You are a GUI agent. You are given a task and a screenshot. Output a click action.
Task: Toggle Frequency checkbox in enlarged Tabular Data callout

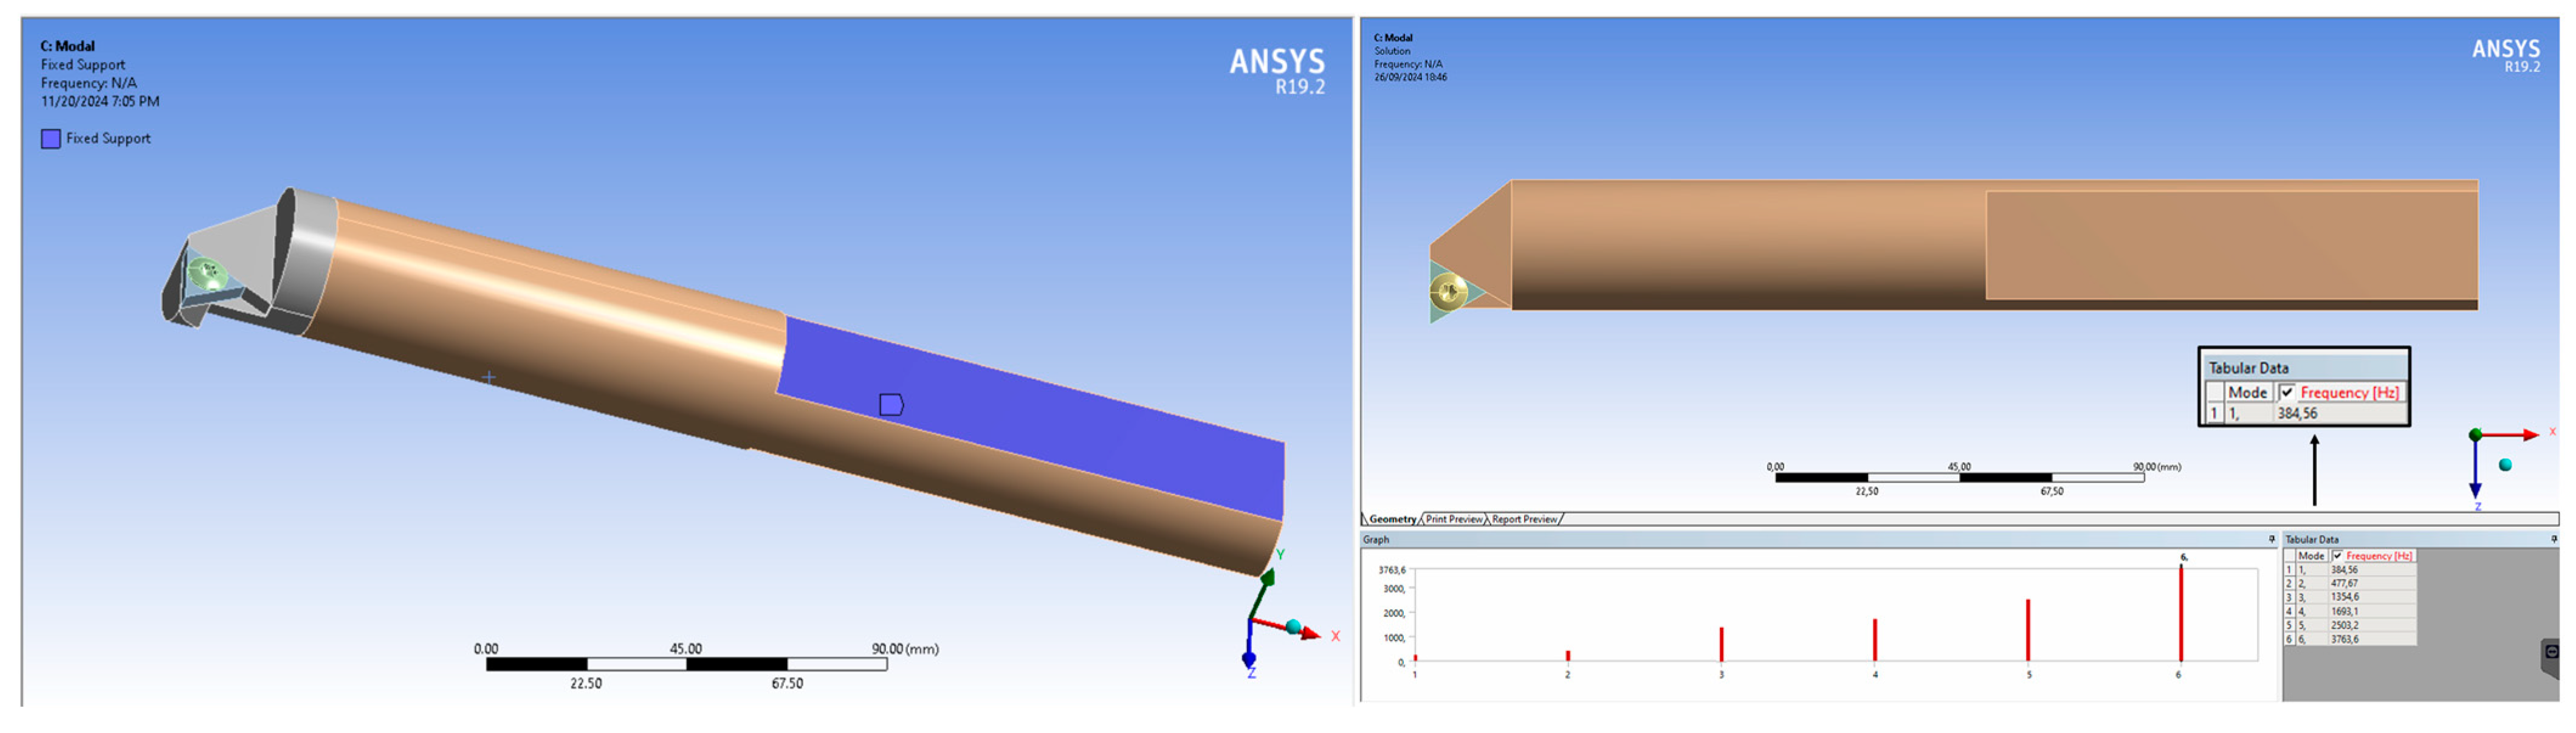(2287, 392)
